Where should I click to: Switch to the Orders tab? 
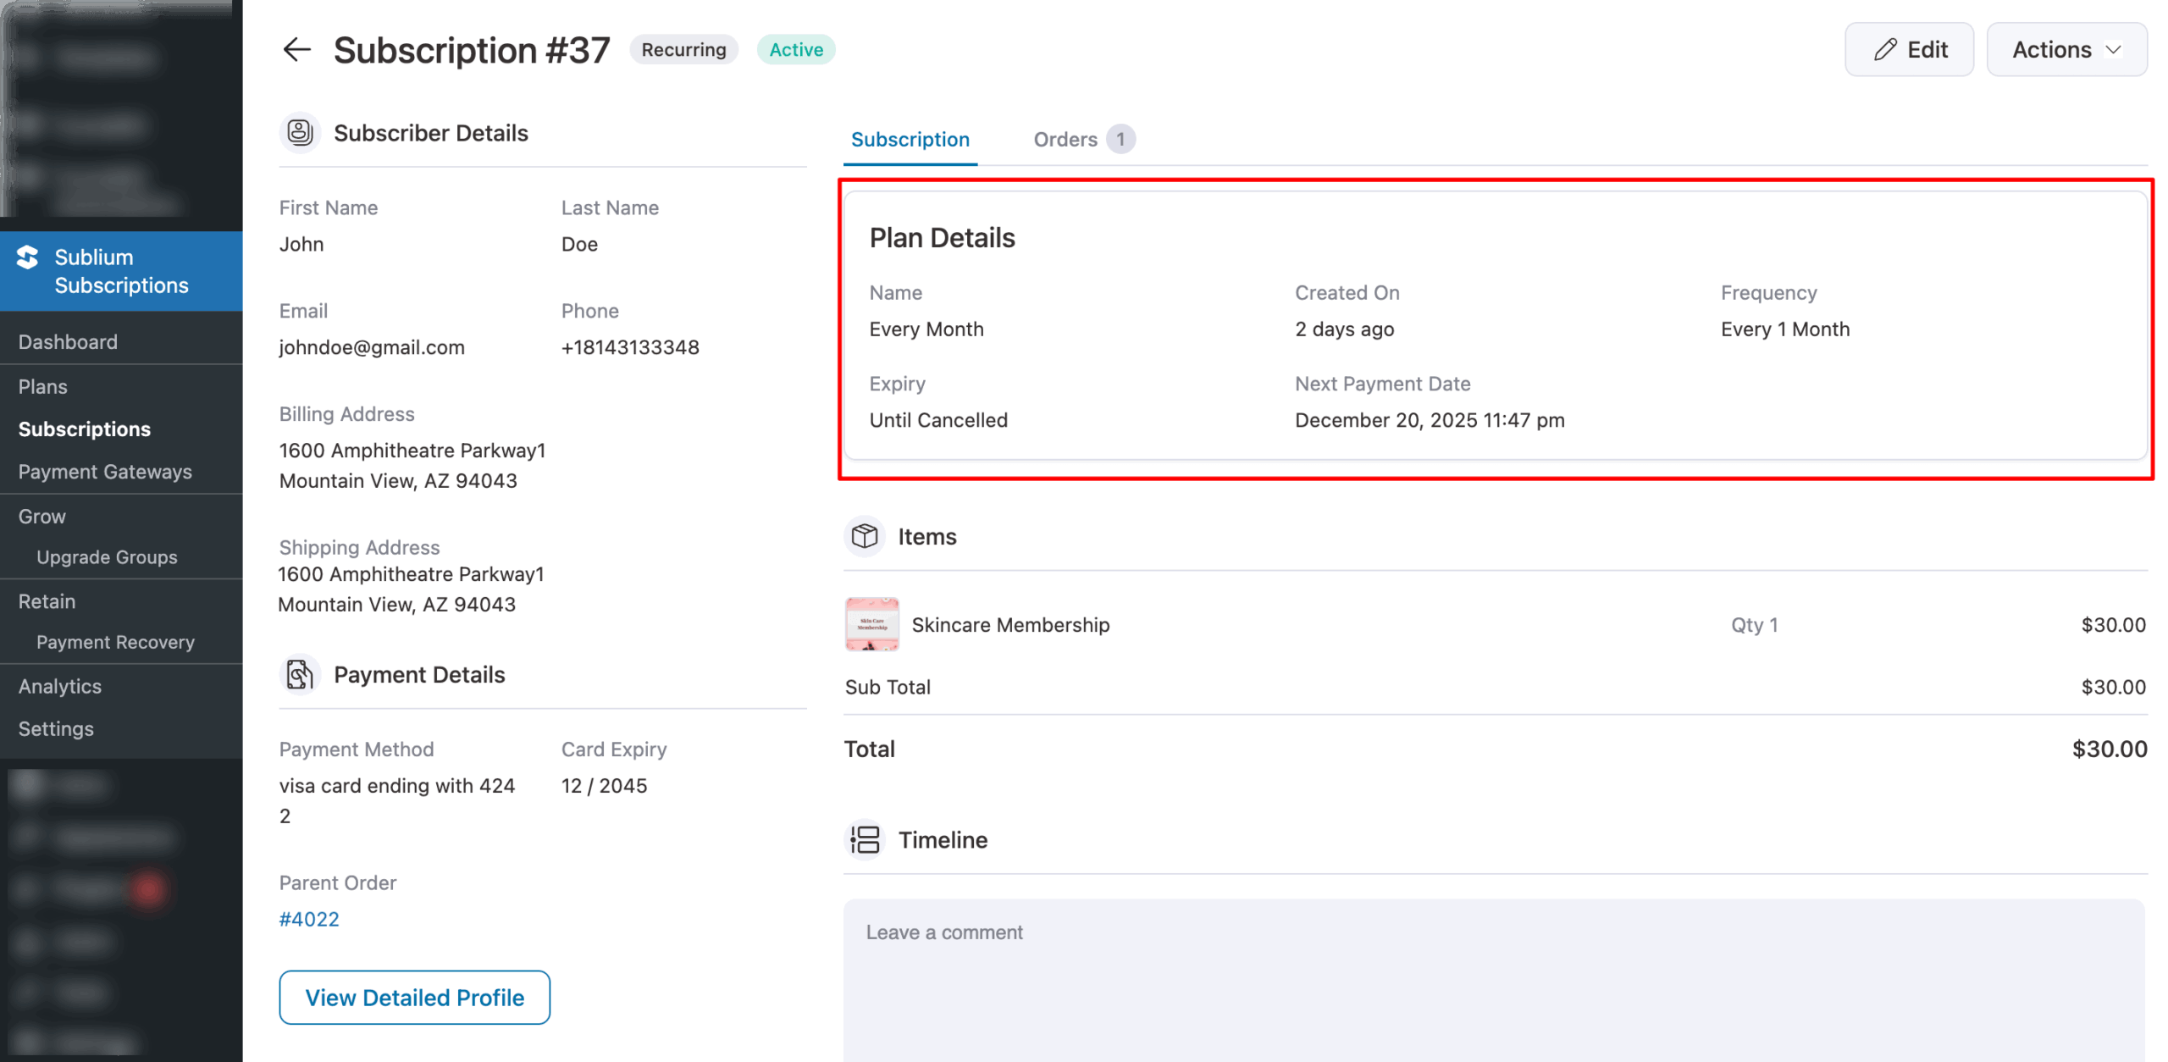(1065, 139)
